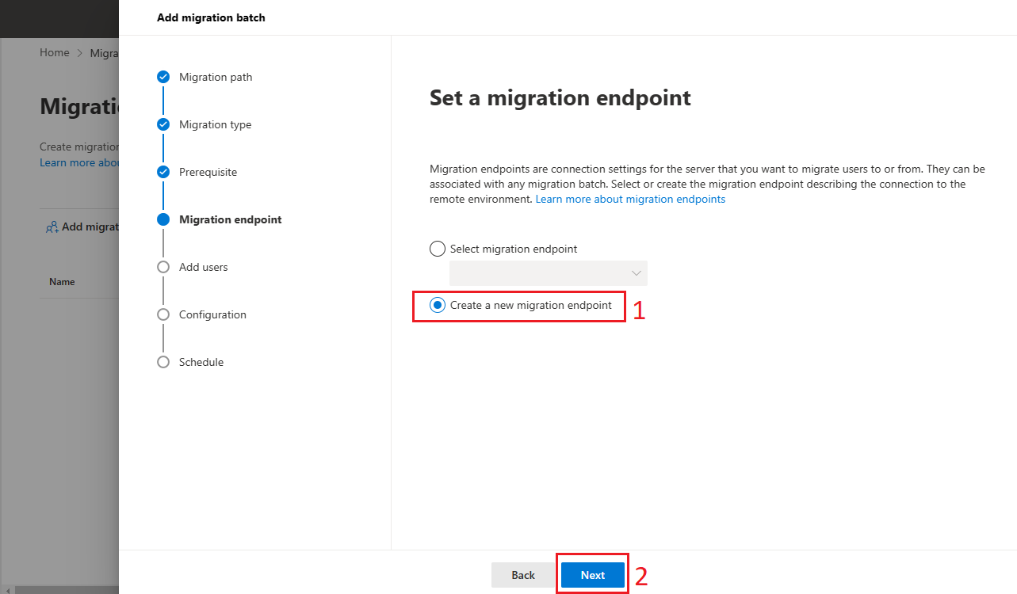The height and width of the screenshot is (594, 1017).
Task: Click the Home breadcrumb link
Action: [55, 52]
